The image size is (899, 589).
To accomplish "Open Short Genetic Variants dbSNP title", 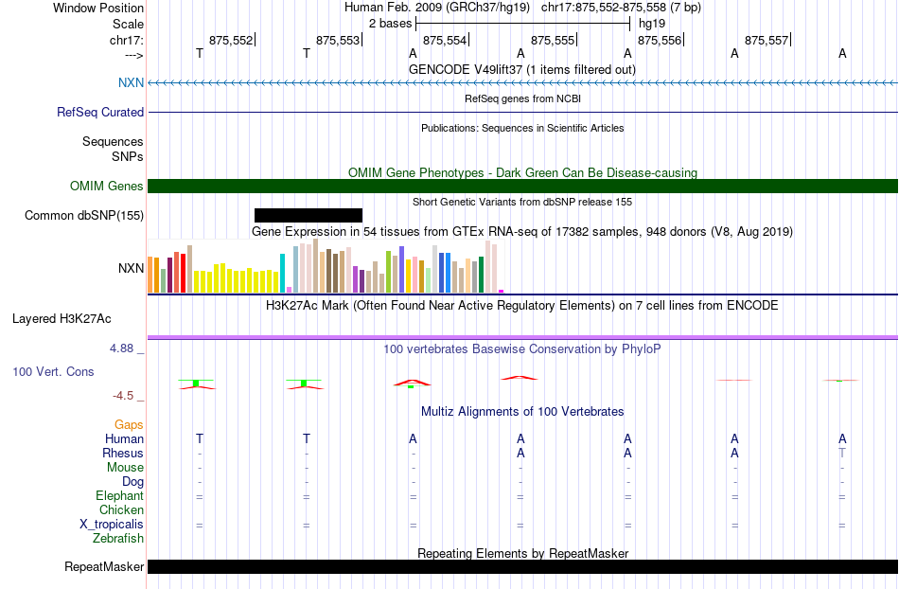I will point(522,202).
